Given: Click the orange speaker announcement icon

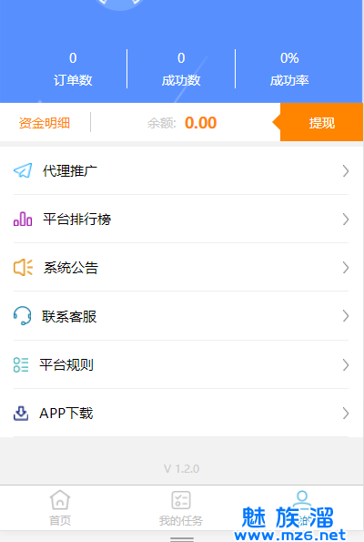Looking at the screenshot, I should pos(23,268).
